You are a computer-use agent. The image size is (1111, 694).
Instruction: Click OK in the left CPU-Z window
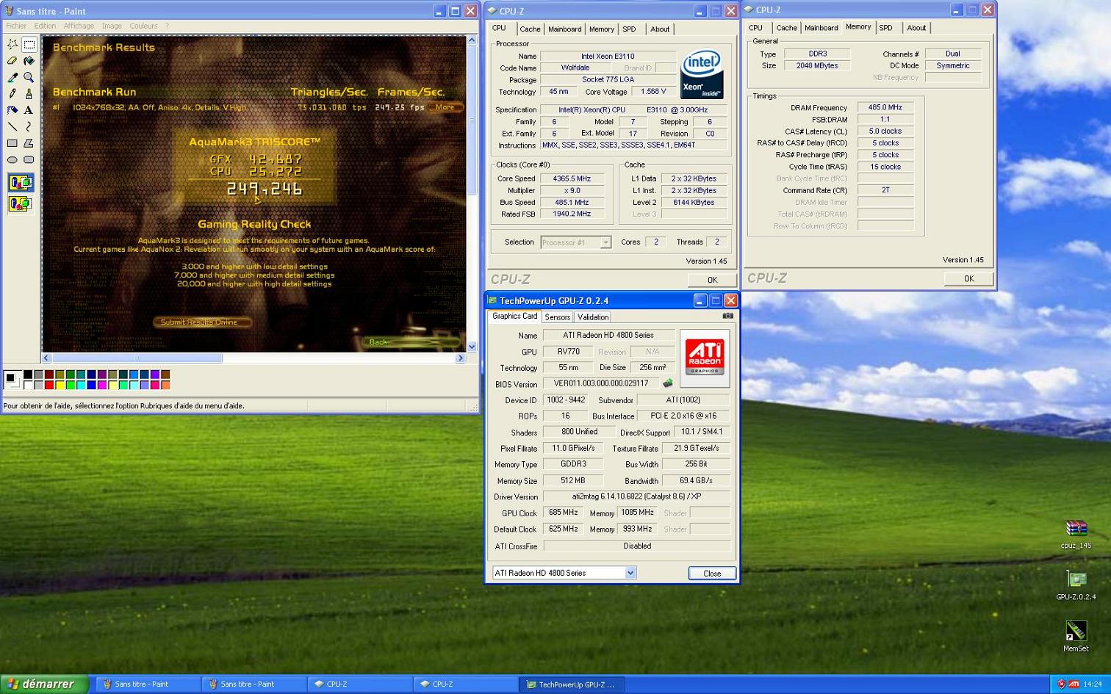(712, 280)
